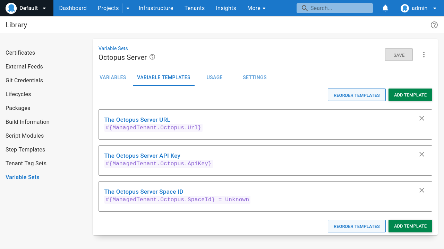Click ADD TEMPLATE to create a template
444x249 pixels.
coord(410,95)
